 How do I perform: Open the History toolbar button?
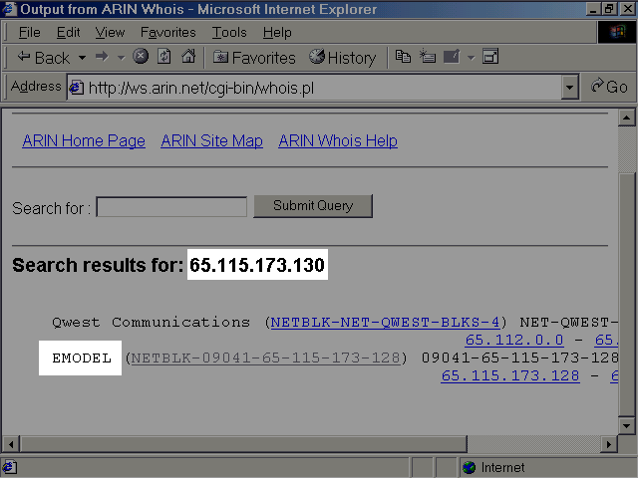342,58
